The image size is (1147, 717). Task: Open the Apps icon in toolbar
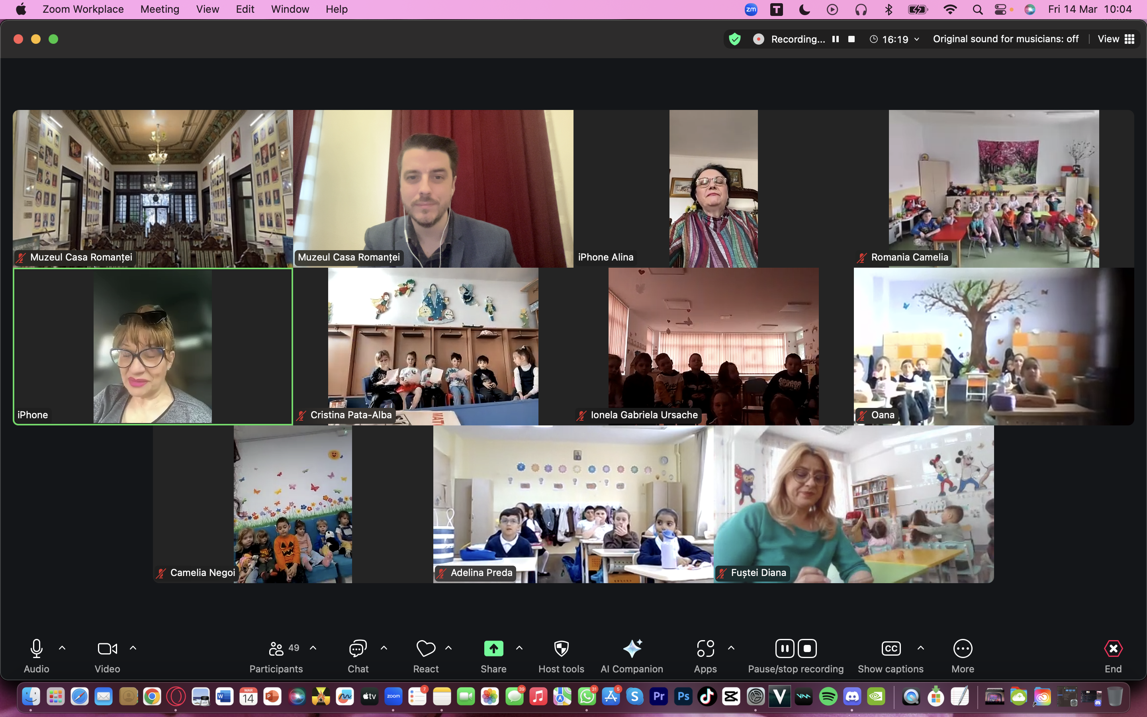tap(705, 648)
